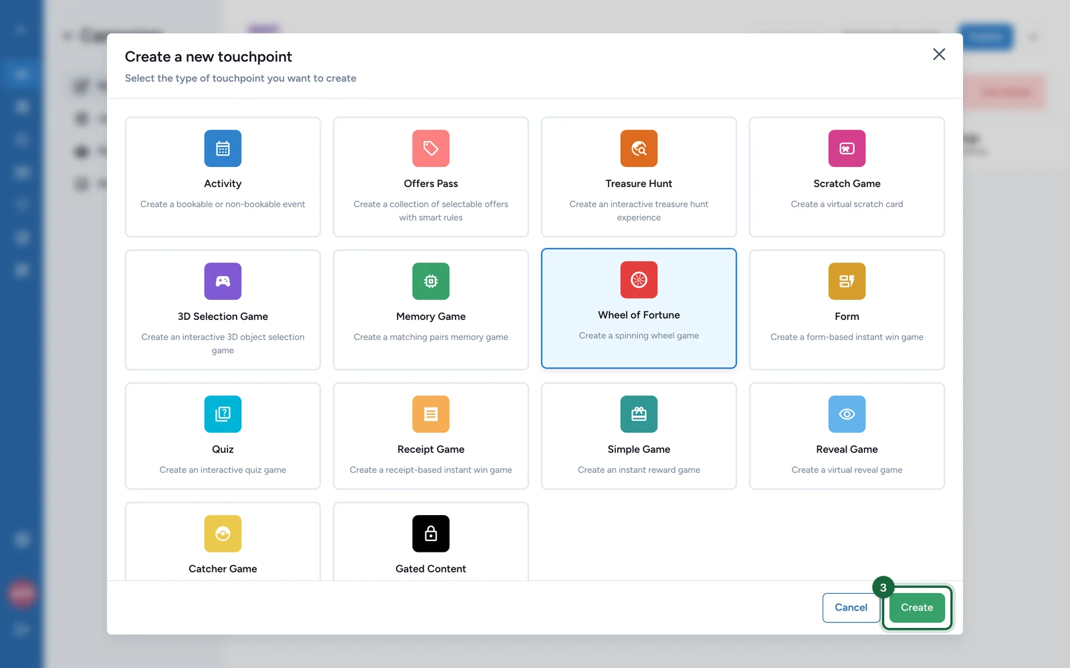This screenshot has height=668, width=1070.
Task: Select the Reveal Game eye icon
Action: (847, 414)
